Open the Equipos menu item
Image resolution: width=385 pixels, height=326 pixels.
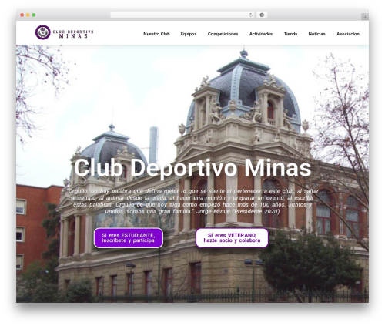coord(189,34)
